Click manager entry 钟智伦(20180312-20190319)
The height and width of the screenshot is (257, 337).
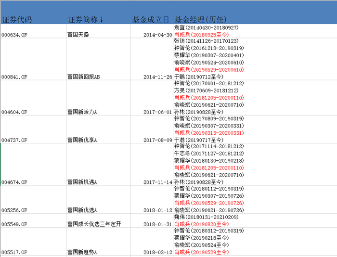(209, 231)
